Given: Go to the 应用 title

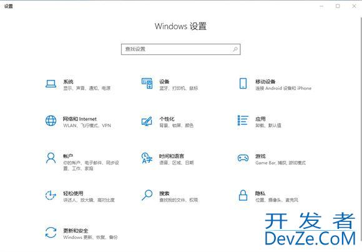Looking at the screenshot, I should (x=260, y=119).
